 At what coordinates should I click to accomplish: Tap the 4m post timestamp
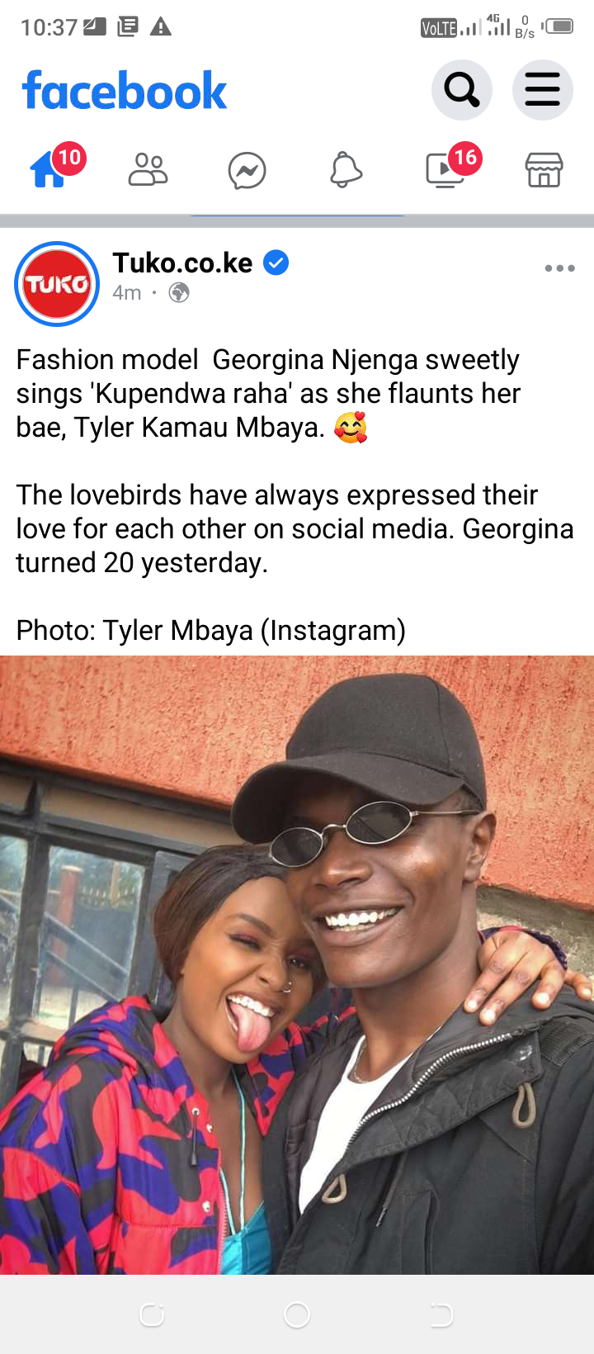click(x=127, y=292)
